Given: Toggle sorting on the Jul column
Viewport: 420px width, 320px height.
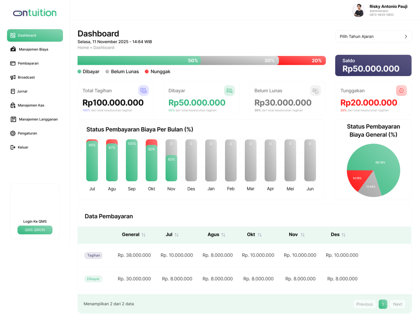Looking at the screenshot, I should (x=177, y=235).
